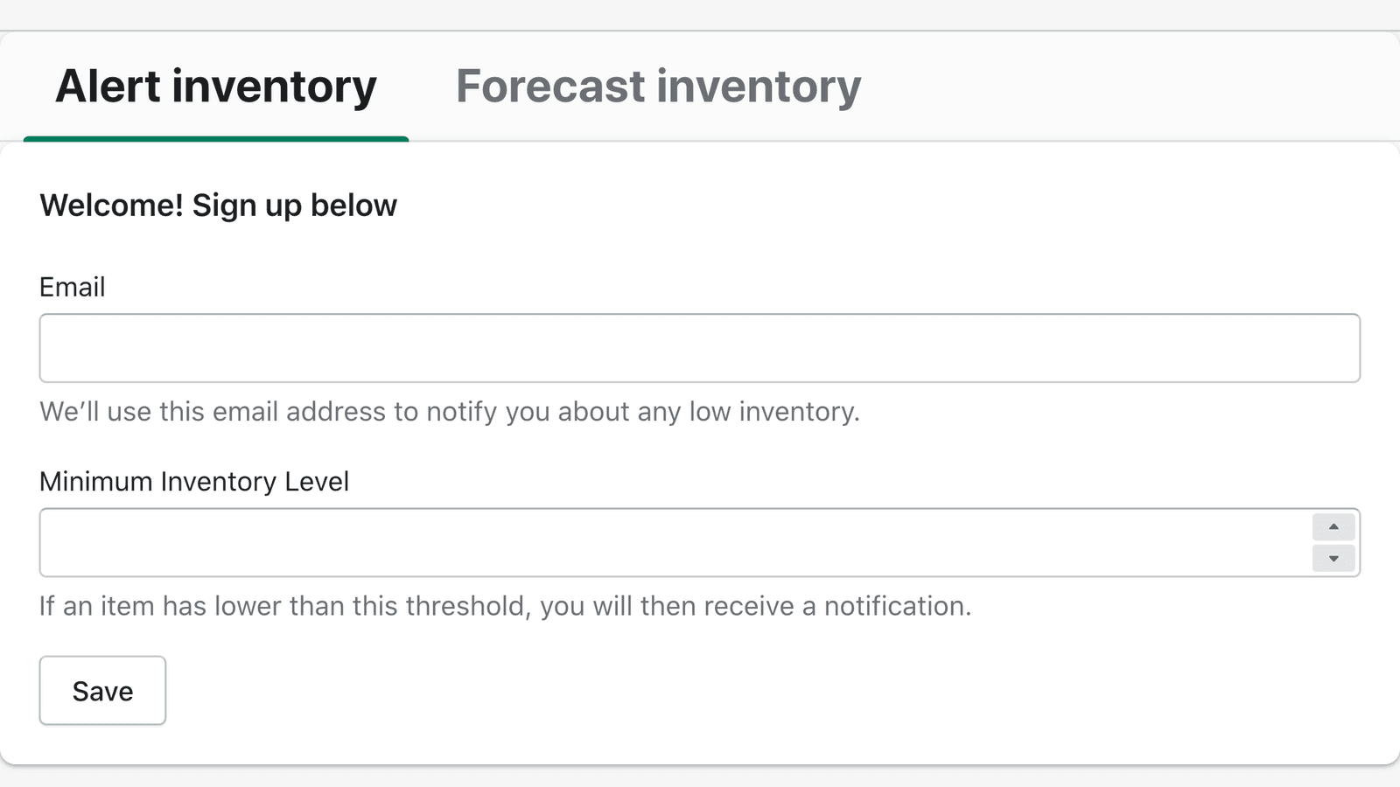Viewport: 1400px width, 787px height.
Task: Increase Minimum Inventory Level with up arrow
Action: click(1333, 526)
